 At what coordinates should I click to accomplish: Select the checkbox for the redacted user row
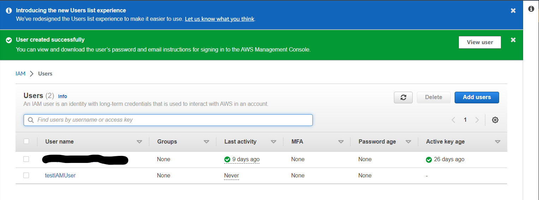[x=26, y=159]
